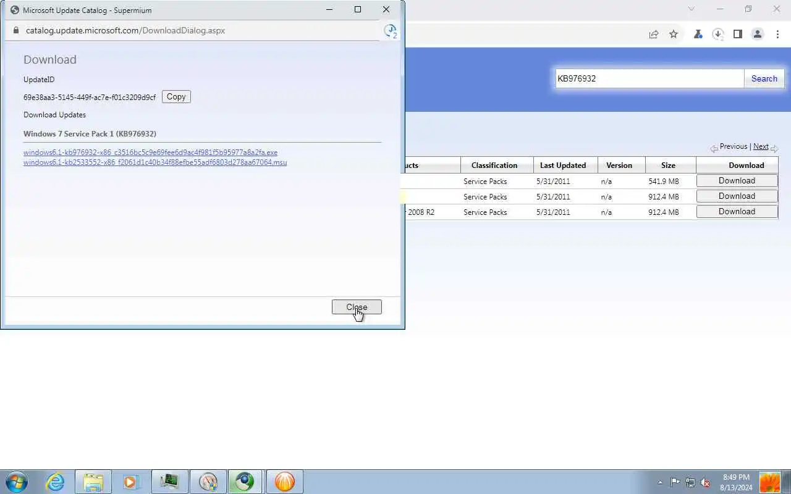Open the Windows Start menu
The height and width of the screenshot is (494, 791).
[x=16, y=482]
